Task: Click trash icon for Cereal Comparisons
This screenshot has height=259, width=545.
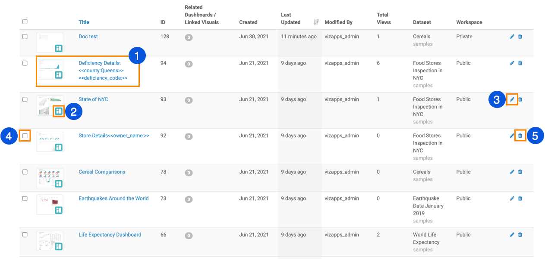Action: [x=520, y=172]
